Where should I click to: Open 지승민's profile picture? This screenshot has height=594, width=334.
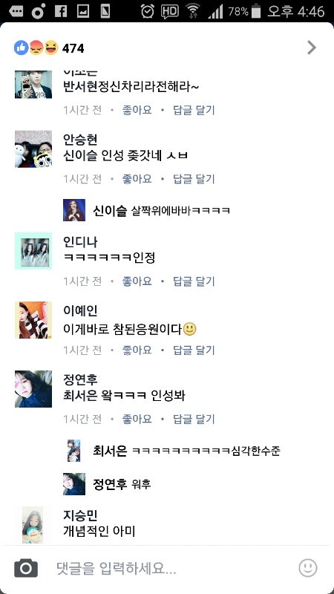[33, 525]
